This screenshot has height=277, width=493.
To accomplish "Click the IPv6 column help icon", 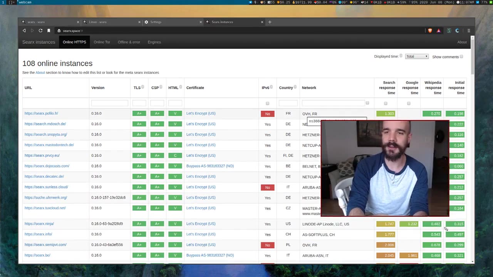I will pyautogui.click(x=271, y=87).
